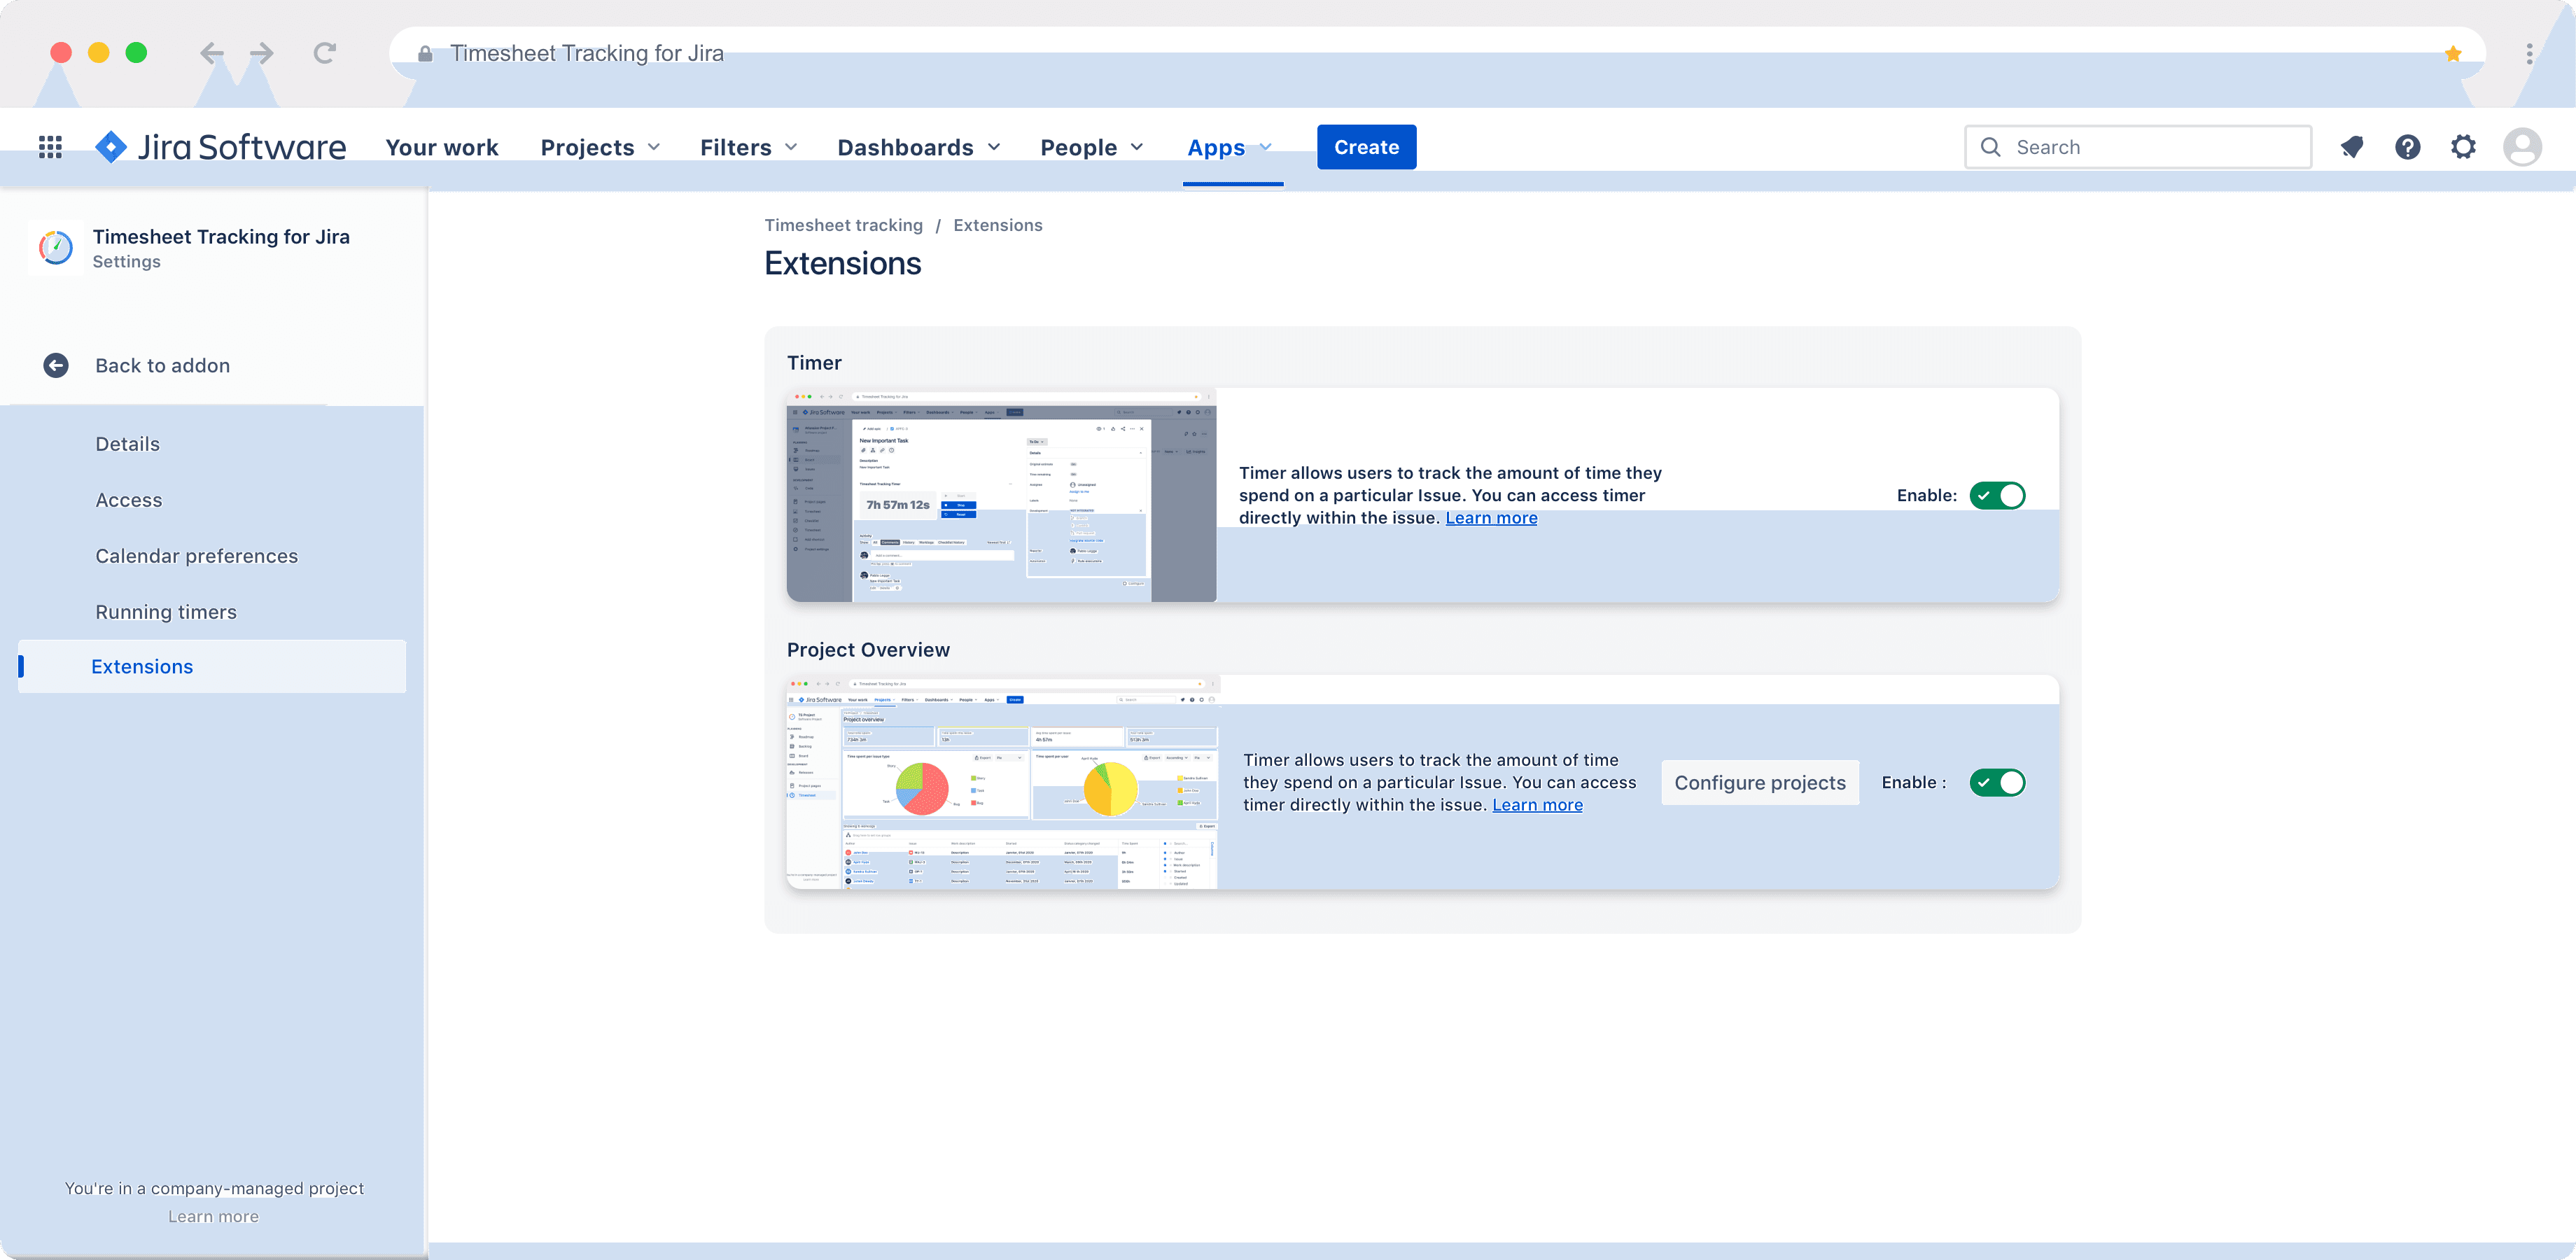Open Learn more link in Project Overview description
Viewport: 2576px width, 1260px height.
click(x=1537, y=805)
